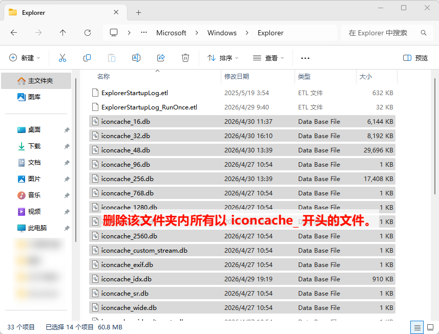
Task: Toggle the 预览 preview pane
Action: 415,58
